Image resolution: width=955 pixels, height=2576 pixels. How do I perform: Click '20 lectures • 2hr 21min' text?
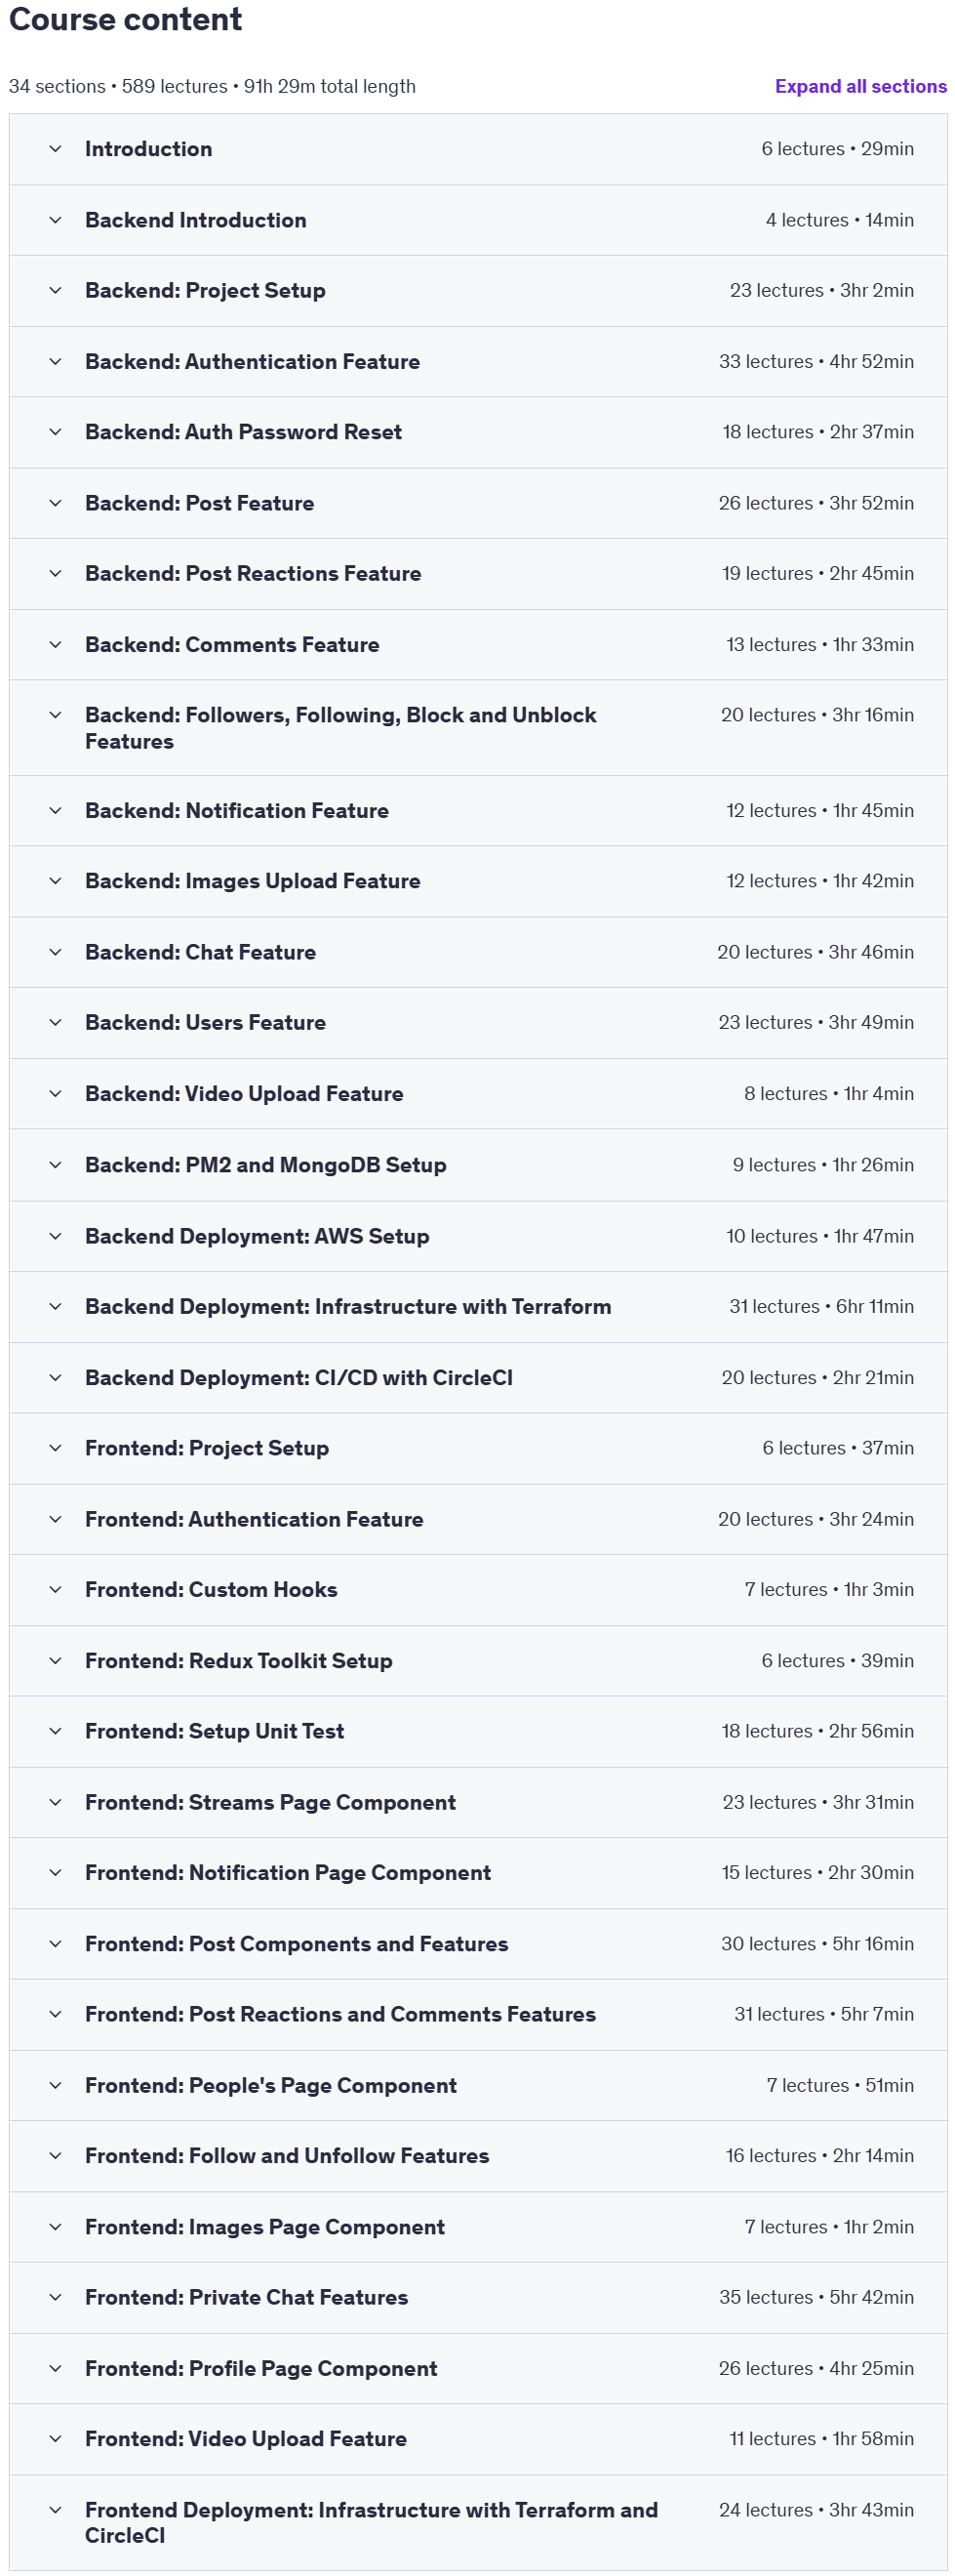817,1378
